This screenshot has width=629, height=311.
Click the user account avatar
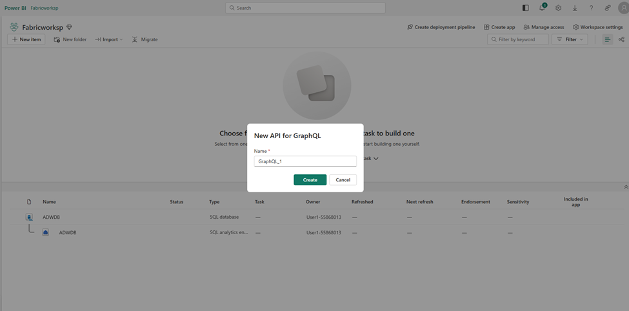click(623, 8)
